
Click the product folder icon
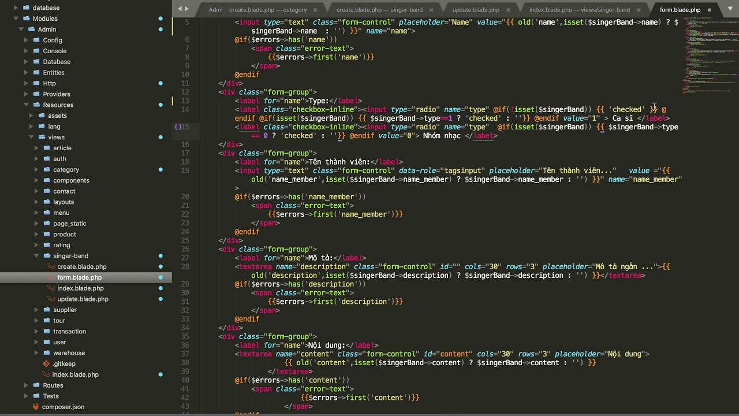(x=47, y=235)
